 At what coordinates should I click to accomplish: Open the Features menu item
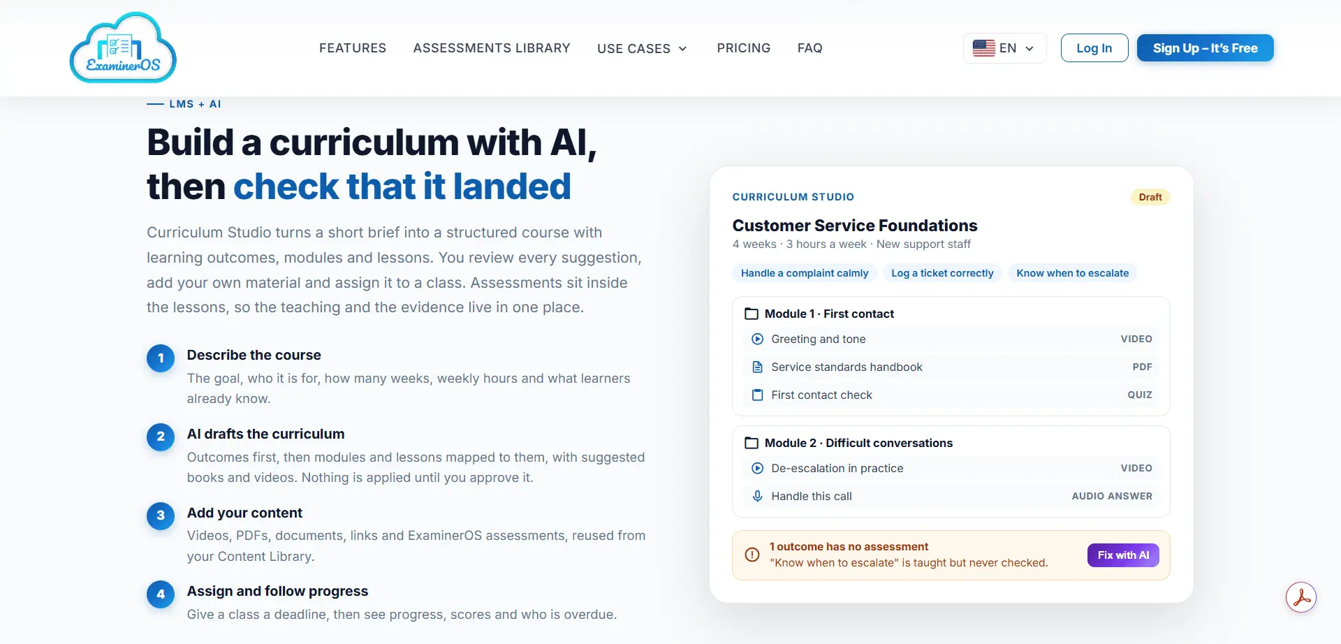(x=353, y=48)
